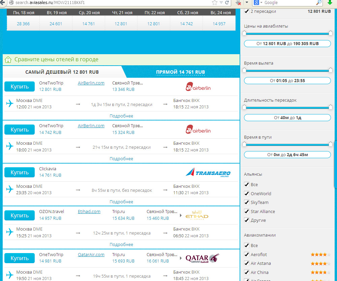Click the green downloads arrow icon
This screenshot has width=337, height=281.
click(330, 3)
